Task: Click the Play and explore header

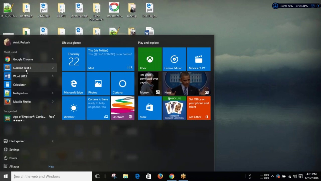Action: [x=148, y=43]
